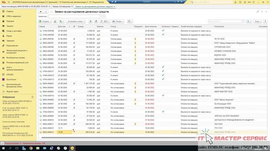Open list search field dropdown arrow

coord(243,21)
